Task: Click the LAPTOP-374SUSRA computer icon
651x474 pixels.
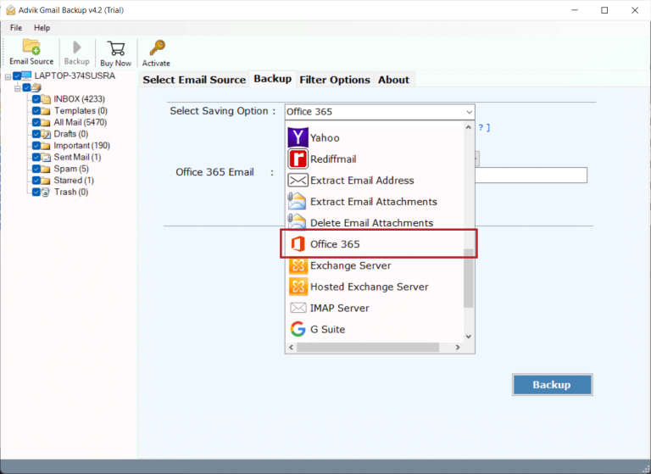Action: 26,75
